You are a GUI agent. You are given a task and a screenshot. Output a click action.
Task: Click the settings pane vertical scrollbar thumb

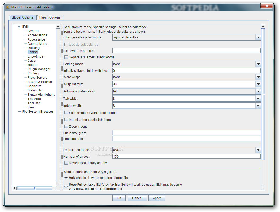pyautogui.click(x=263, y=94)
